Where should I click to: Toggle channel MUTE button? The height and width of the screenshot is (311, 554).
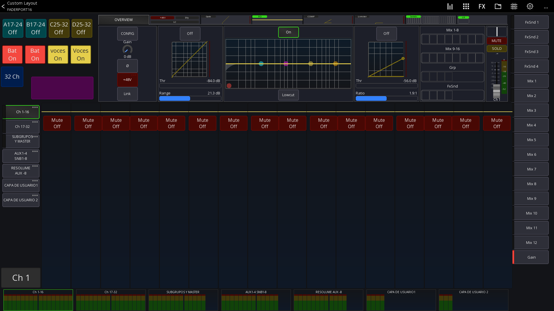[x=497, y=41]
